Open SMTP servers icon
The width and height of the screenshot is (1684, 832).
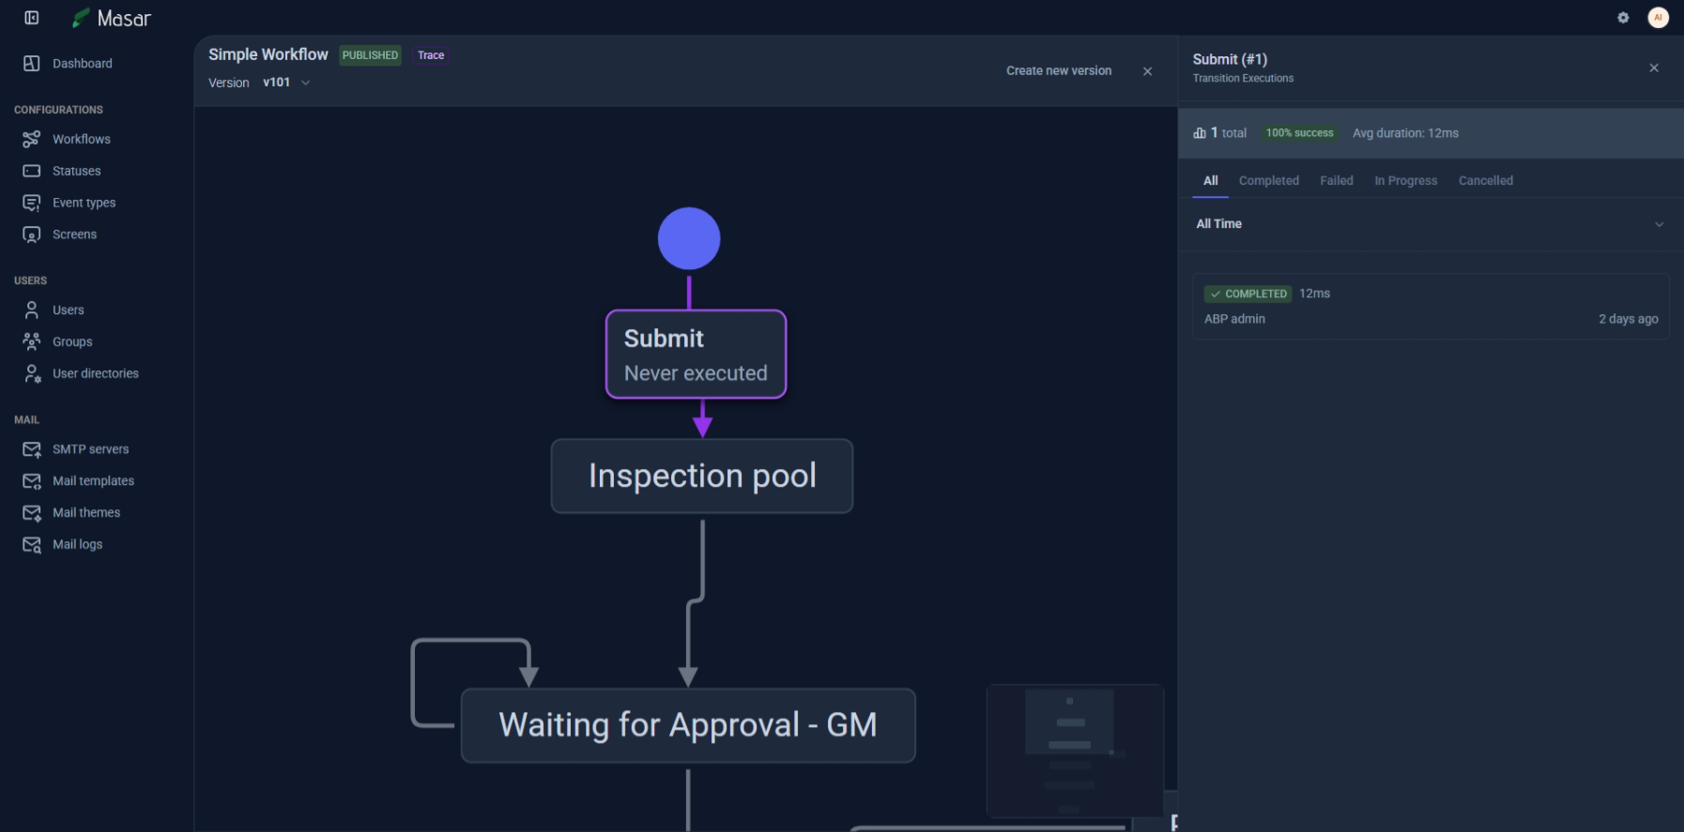click(x=32, y=449)
